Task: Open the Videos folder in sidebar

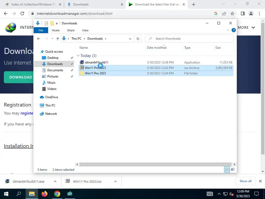Action: coord(52,89)
